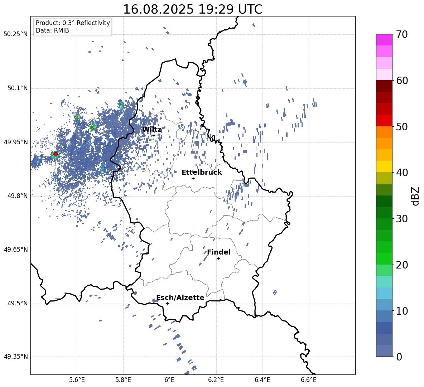
Task: Click the steel blue 10 dBZ color band
Action: [x=384, y=305]
